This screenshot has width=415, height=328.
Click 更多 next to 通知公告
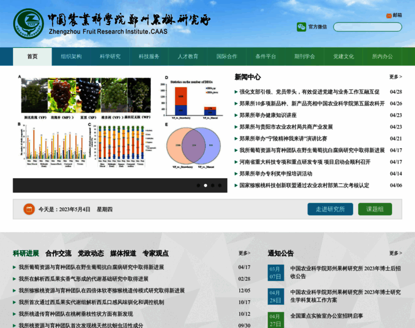pyautogui.click(x=395, y=253)
